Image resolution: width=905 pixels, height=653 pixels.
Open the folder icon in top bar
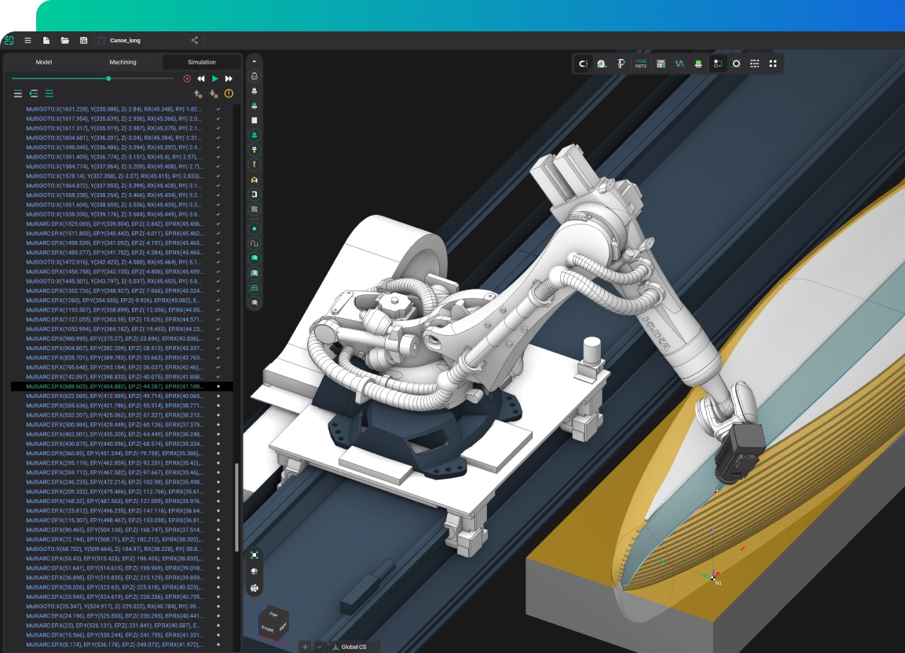(x=65, y=41)
